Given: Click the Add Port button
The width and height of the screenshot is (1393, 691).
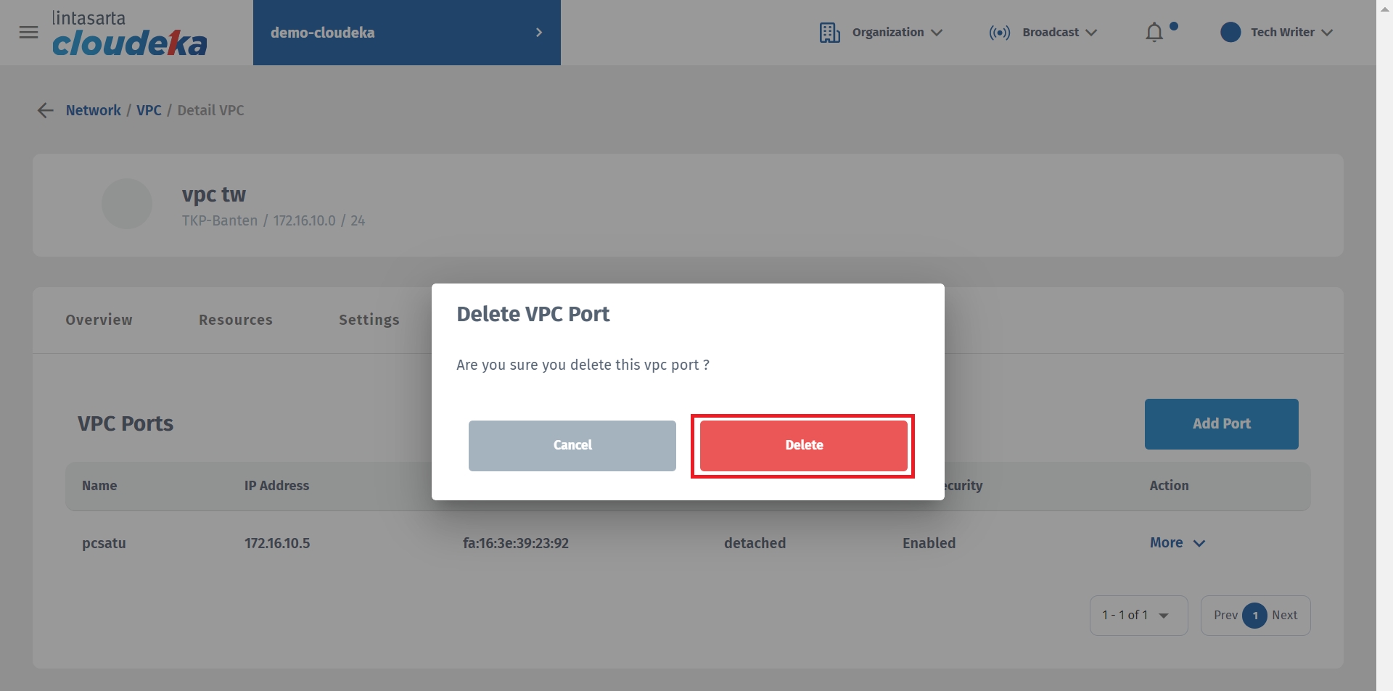Looking at the screenshot, I should (1221, 424).
